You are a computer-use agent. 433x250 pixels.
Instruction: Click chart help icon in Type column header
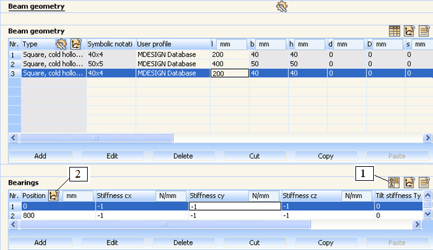(x=76, y=44)
